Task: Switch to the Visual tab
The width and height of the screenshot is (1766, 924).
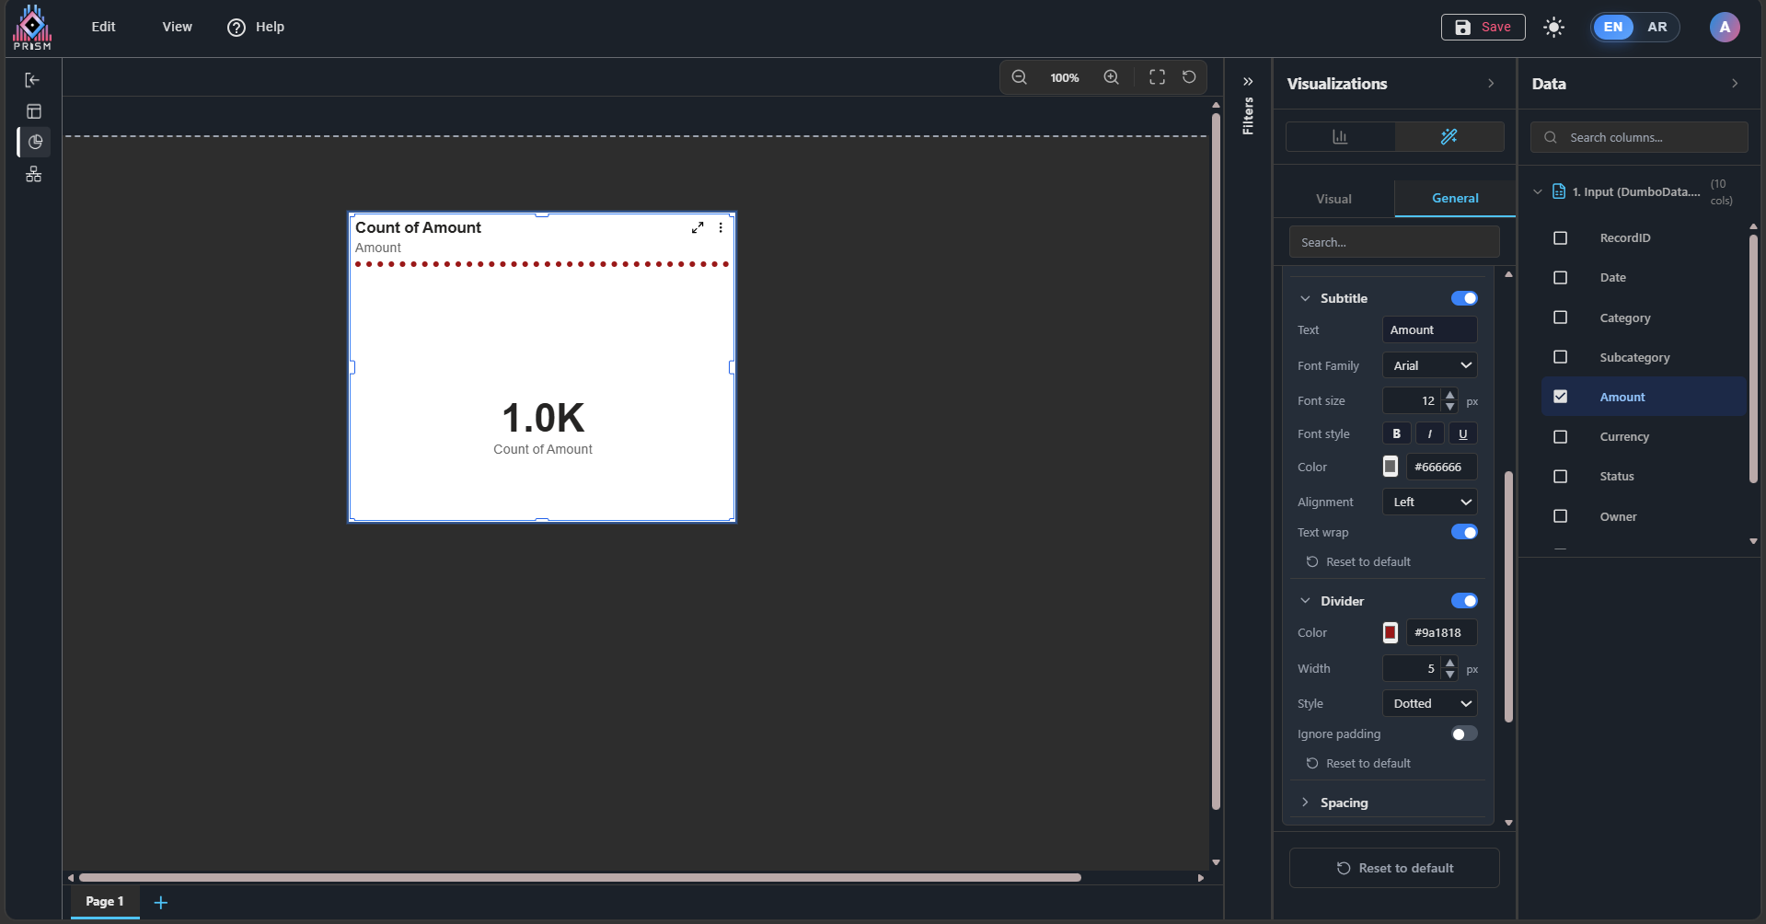Action: [1333, 199]
